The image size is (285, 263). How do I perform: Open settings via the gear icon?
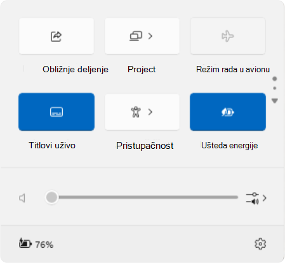pos(260,244)
